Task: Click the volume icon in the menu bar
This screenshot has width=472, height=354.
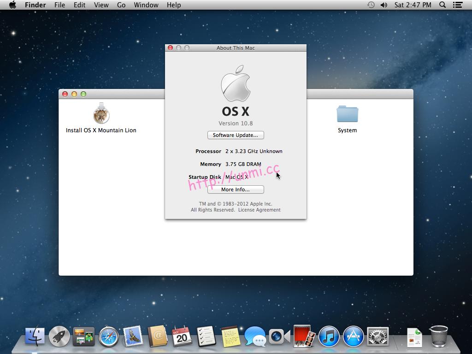Action: click(383, 5)
